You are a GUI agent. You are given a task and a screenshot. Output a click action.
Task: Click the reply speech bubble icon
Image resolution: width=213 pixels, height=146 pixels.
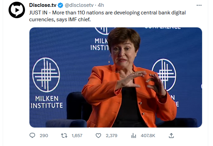tap(33, 136)
